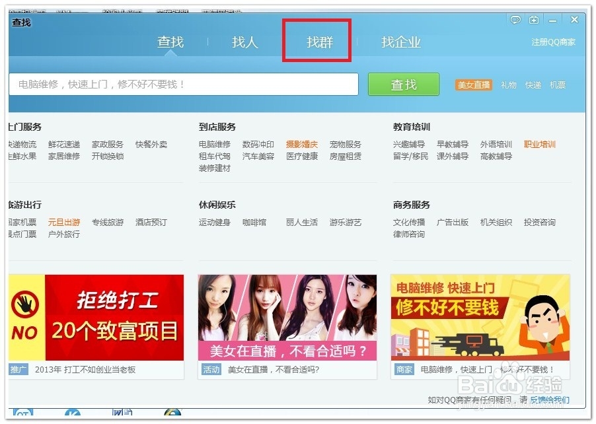Open the 礼物 gifts link
Image resolution: width=596 pixels, height=424 pixels.
[508, 85]
